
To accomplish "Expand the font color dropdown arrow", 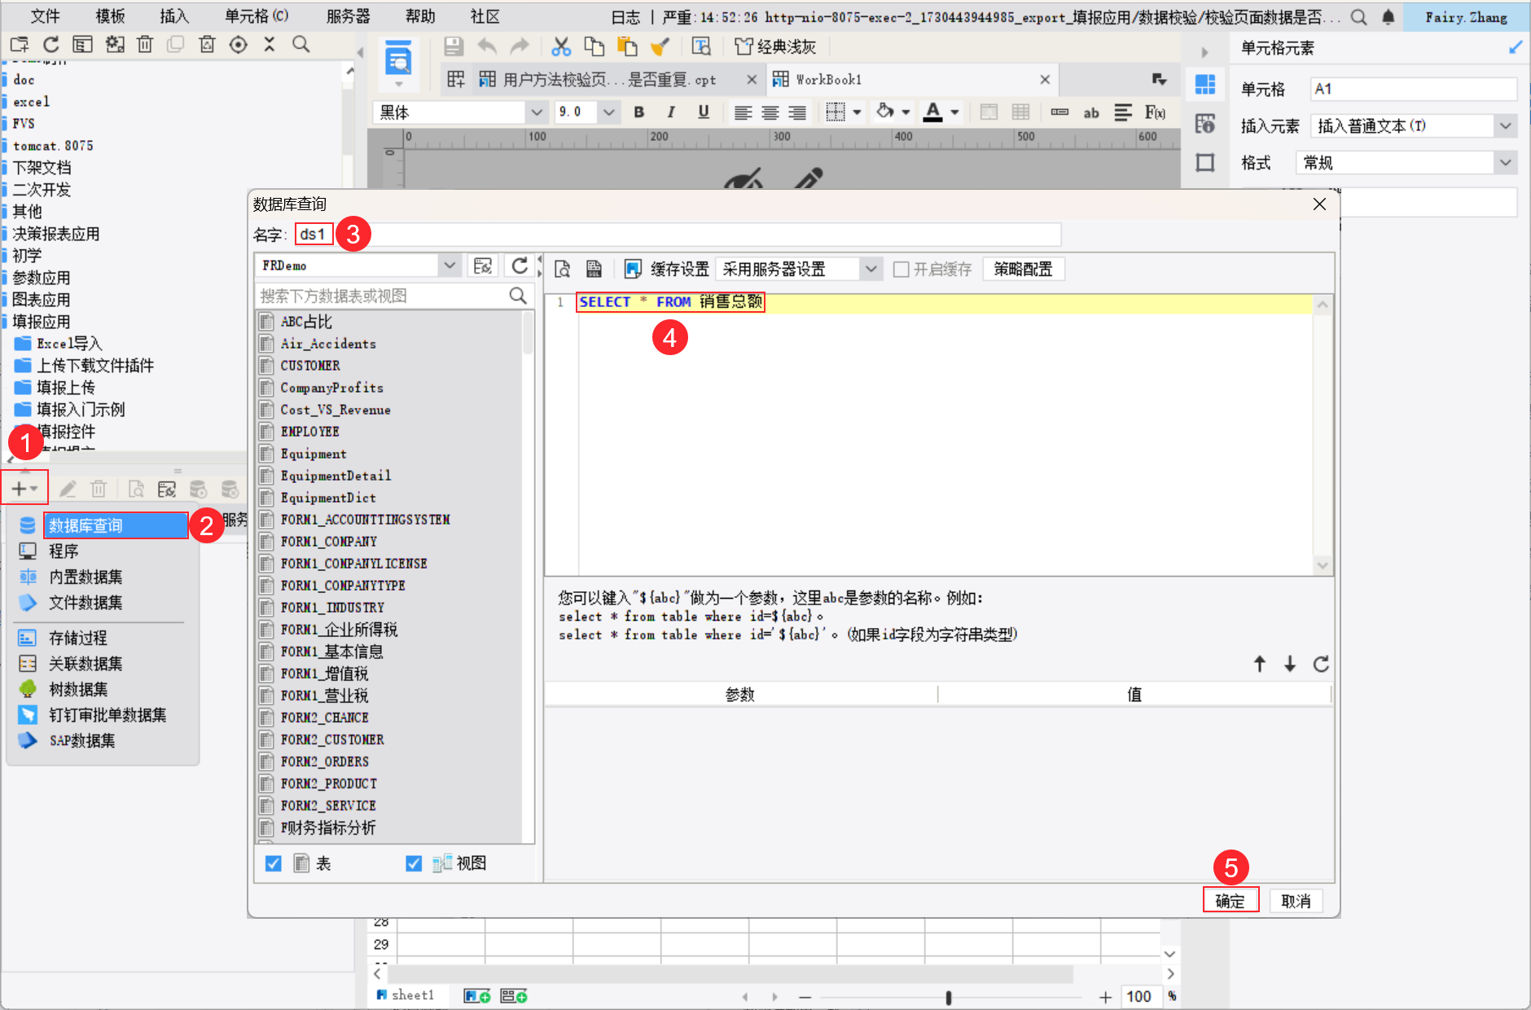I will point(954,112).
